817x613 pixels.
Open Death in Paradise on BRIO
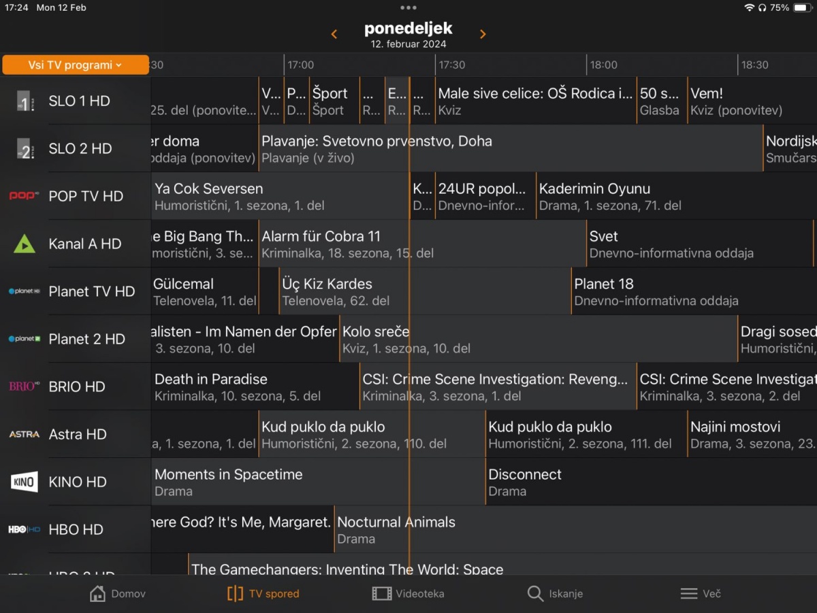255,386
